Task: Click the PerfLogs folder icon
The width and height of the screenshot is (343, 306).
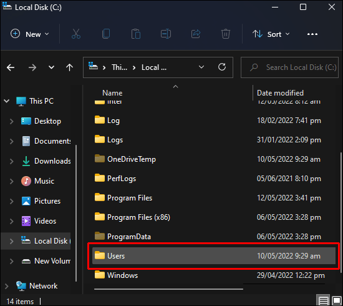Action: tap(100, 178)
